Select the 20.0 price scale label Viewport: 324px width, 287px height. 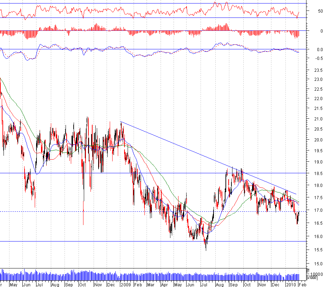click(x=318, y=140)
